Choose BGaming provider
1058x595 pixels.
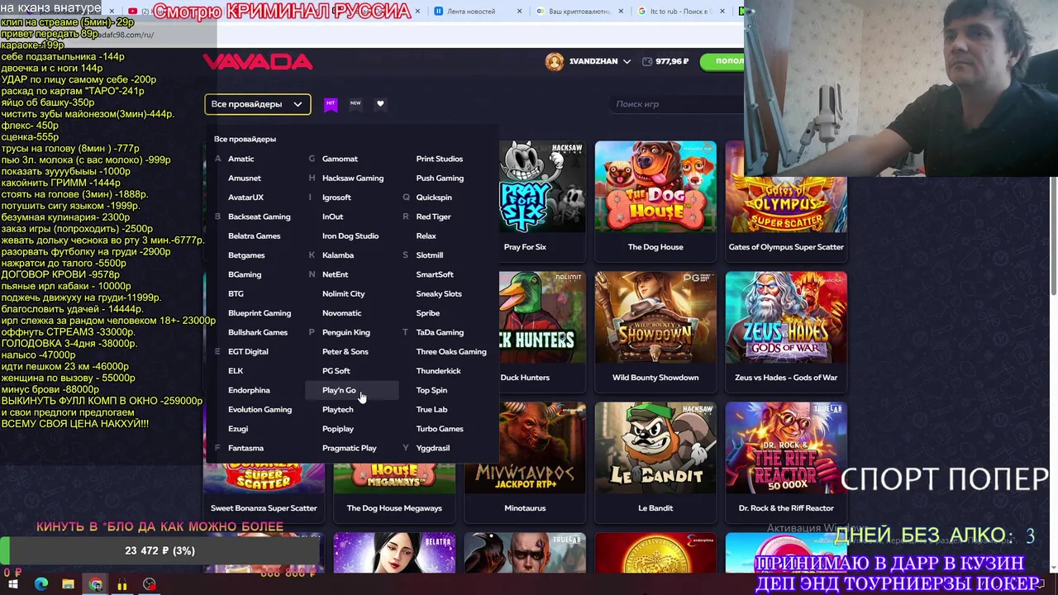click(244, 274)
